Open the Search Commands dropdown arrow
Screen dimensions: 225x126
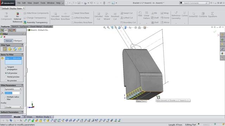(x=208, y=3)
